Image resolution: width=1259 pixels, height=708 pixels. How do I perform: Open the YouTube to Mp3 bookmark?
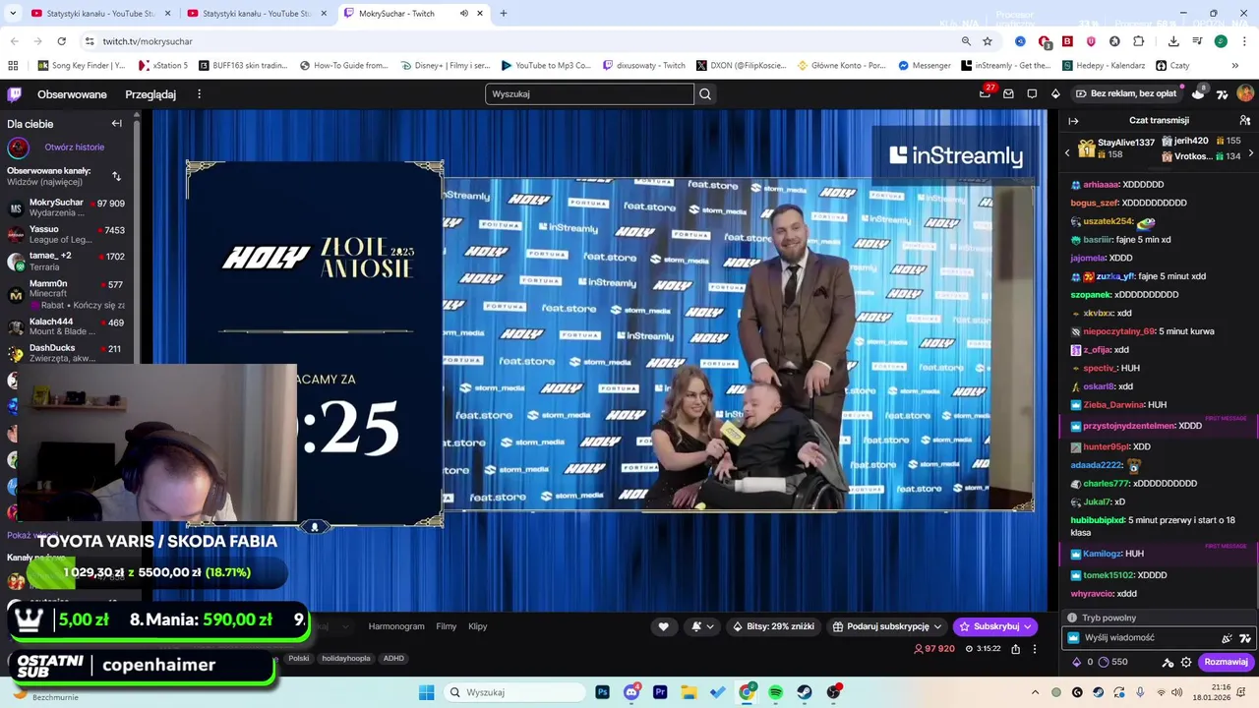click(x=545, y=66)
